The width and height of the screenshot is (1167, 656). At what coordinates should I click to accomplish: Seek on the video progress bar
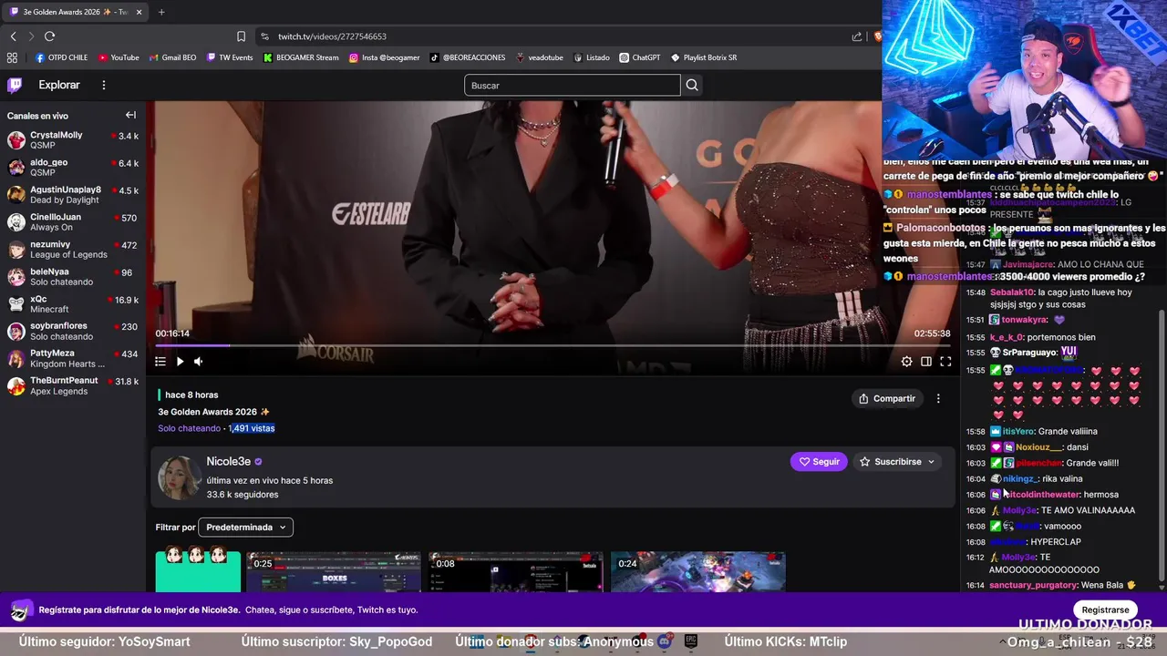click(553, 345)
